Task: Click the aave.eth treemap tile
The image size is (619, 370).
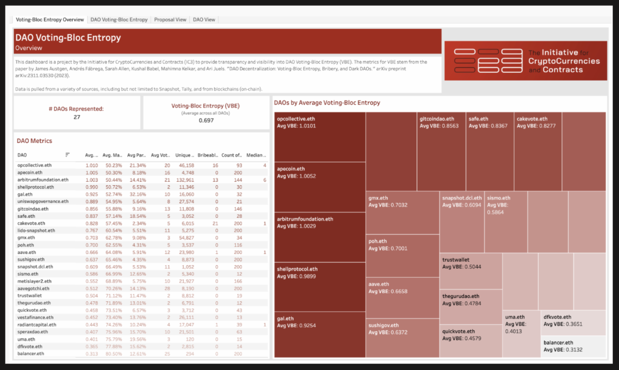Action: (402, 298)
